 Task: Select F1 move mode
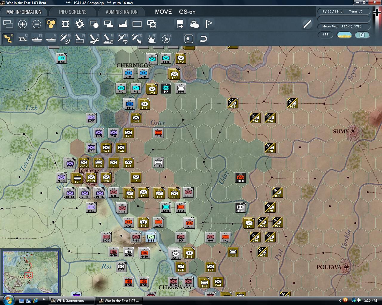8,39
